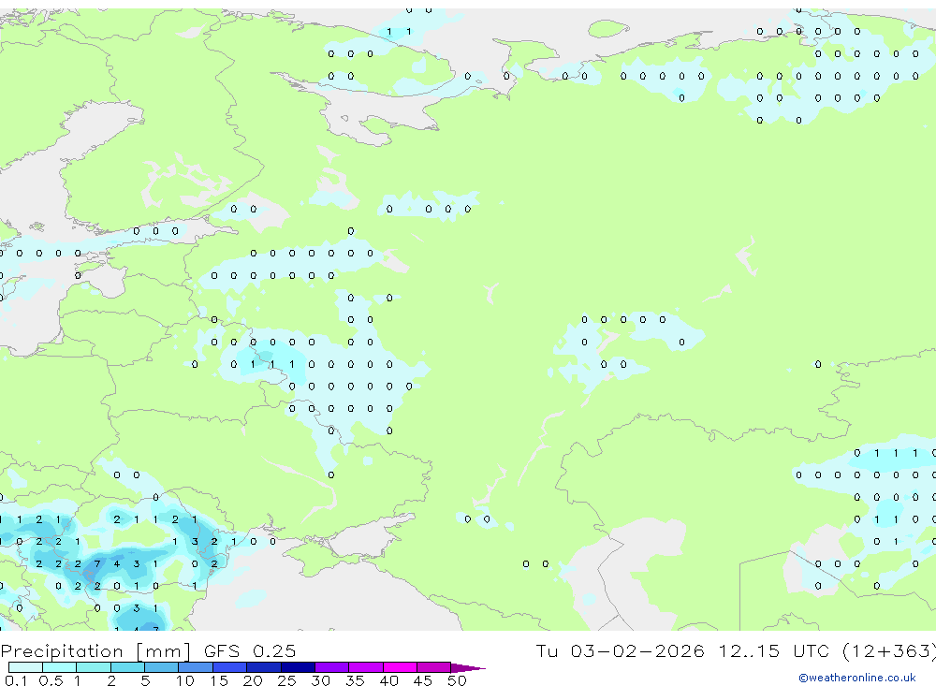Screen dimensions: 936x686
Task: Click the legend label '10'
Action: (185, 680)
